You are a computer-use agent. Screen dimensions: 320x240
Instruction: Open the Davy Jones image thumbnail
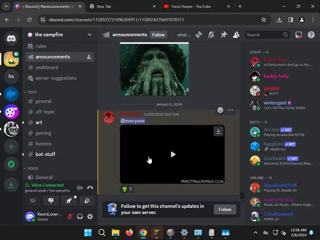pos(154,69)
